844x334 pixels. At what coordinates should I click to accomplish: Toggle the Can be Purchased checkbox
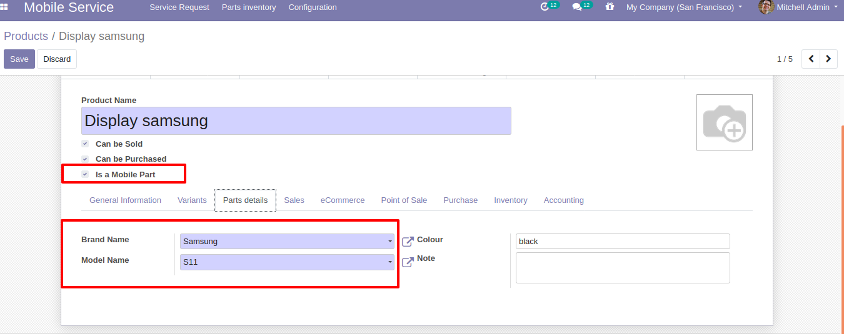click(85, 159)
